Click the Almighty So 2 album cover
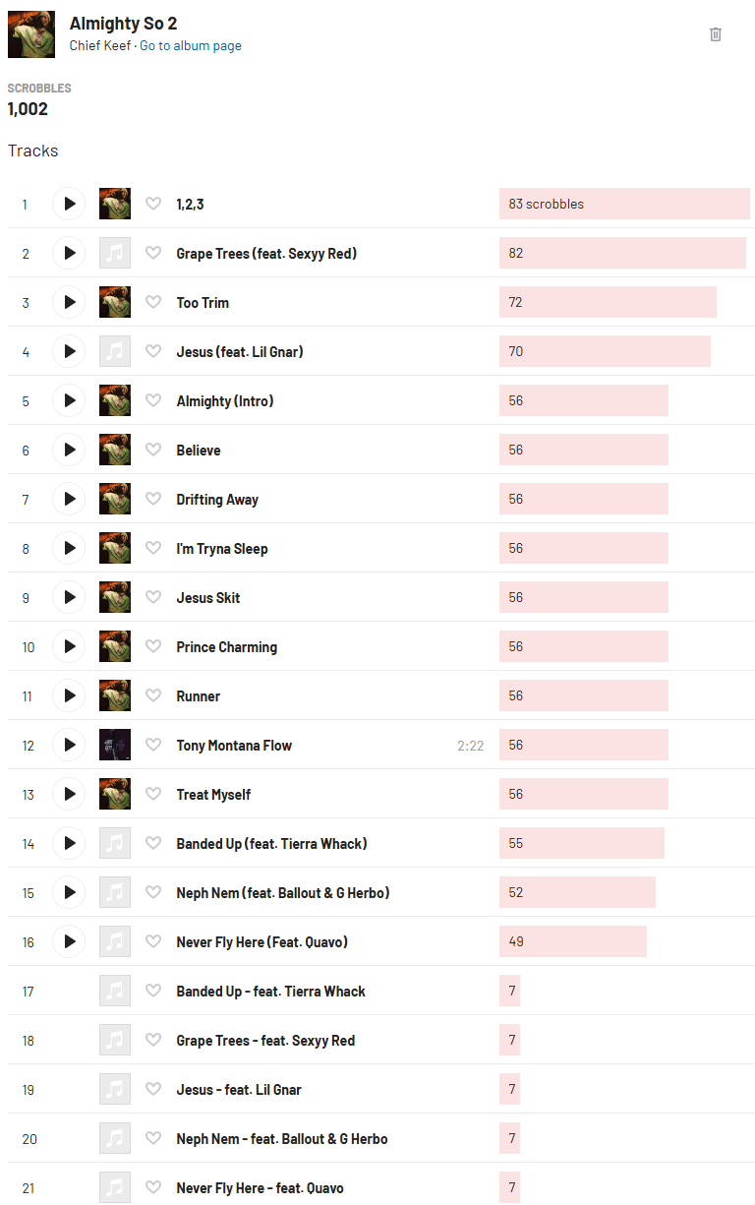 click(31, 34)
